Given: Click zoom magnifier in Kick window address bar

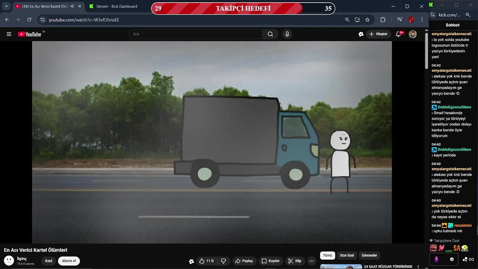Looking at the screenshot, I should 468,15.
